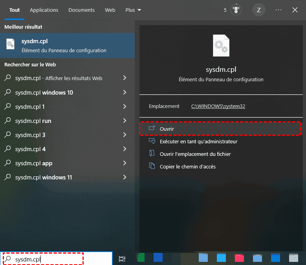Click Copier le chemin d'accès
Image resolution: width=306 pixels, height=265 pixels.
point(187,166)
